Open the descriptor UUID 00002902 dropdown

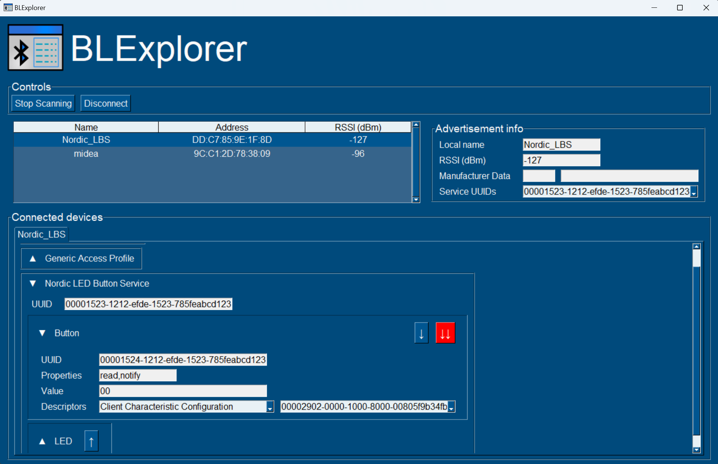(x=451, y=407)
